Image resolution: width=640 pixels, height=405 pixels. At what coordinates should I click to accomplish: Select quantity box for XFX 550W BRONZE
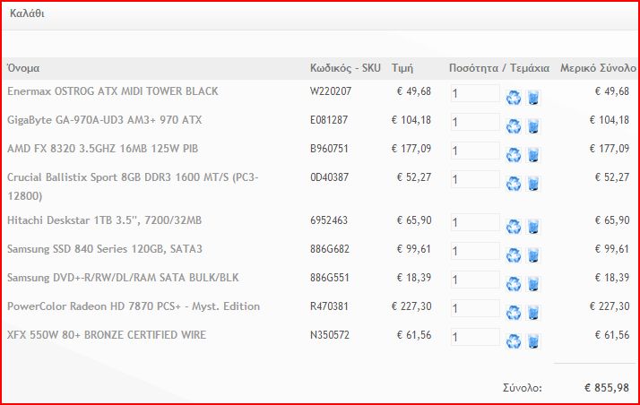click(x=475, y=337)
